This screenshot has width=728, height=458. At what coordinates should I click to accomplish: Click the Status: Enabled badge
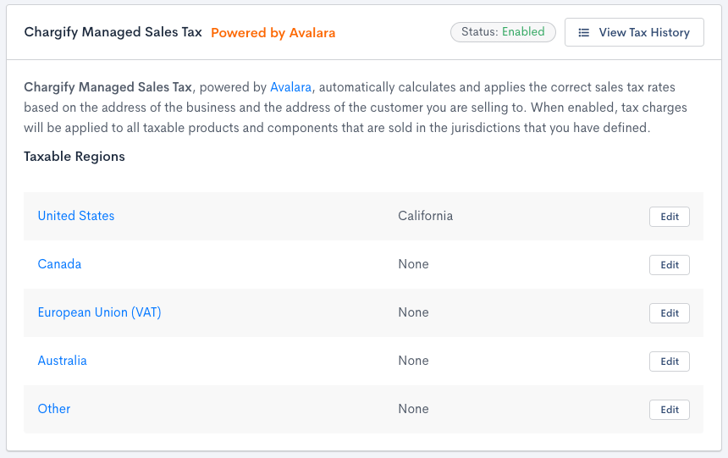point(503,32)
